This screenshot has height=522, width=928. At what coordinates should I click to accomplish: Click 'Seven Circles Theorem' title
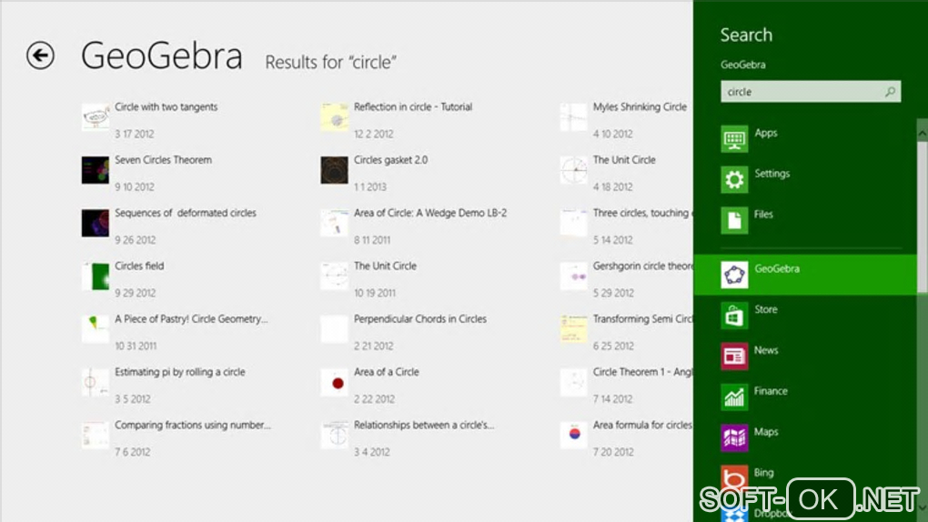coord(164,160)
